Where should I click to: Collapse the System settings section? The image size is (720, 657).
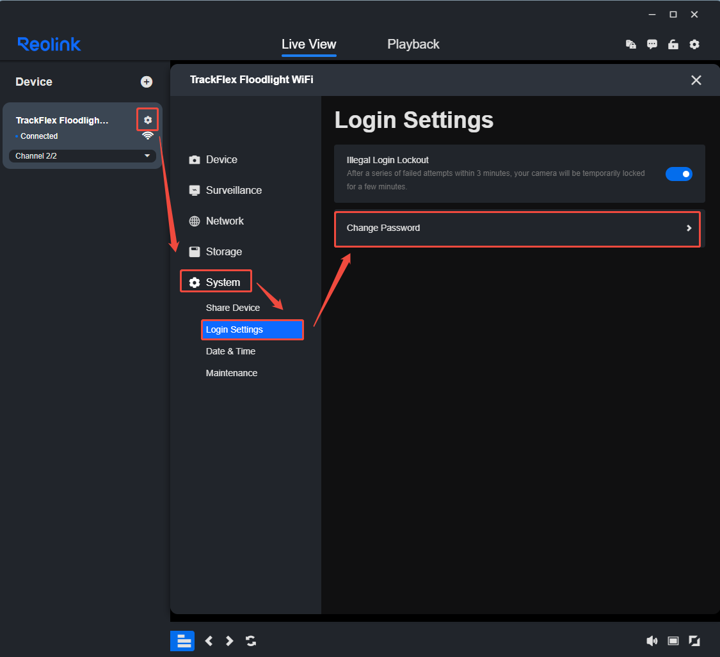(x=216, y=282)
